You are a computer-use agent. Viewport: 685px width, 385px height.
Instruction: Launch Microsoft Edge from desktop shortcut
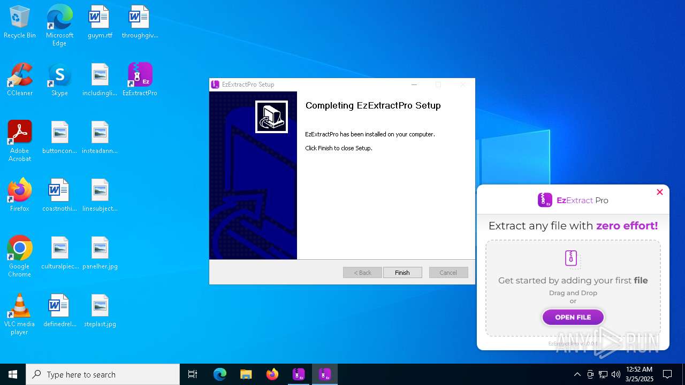point(59,26)
